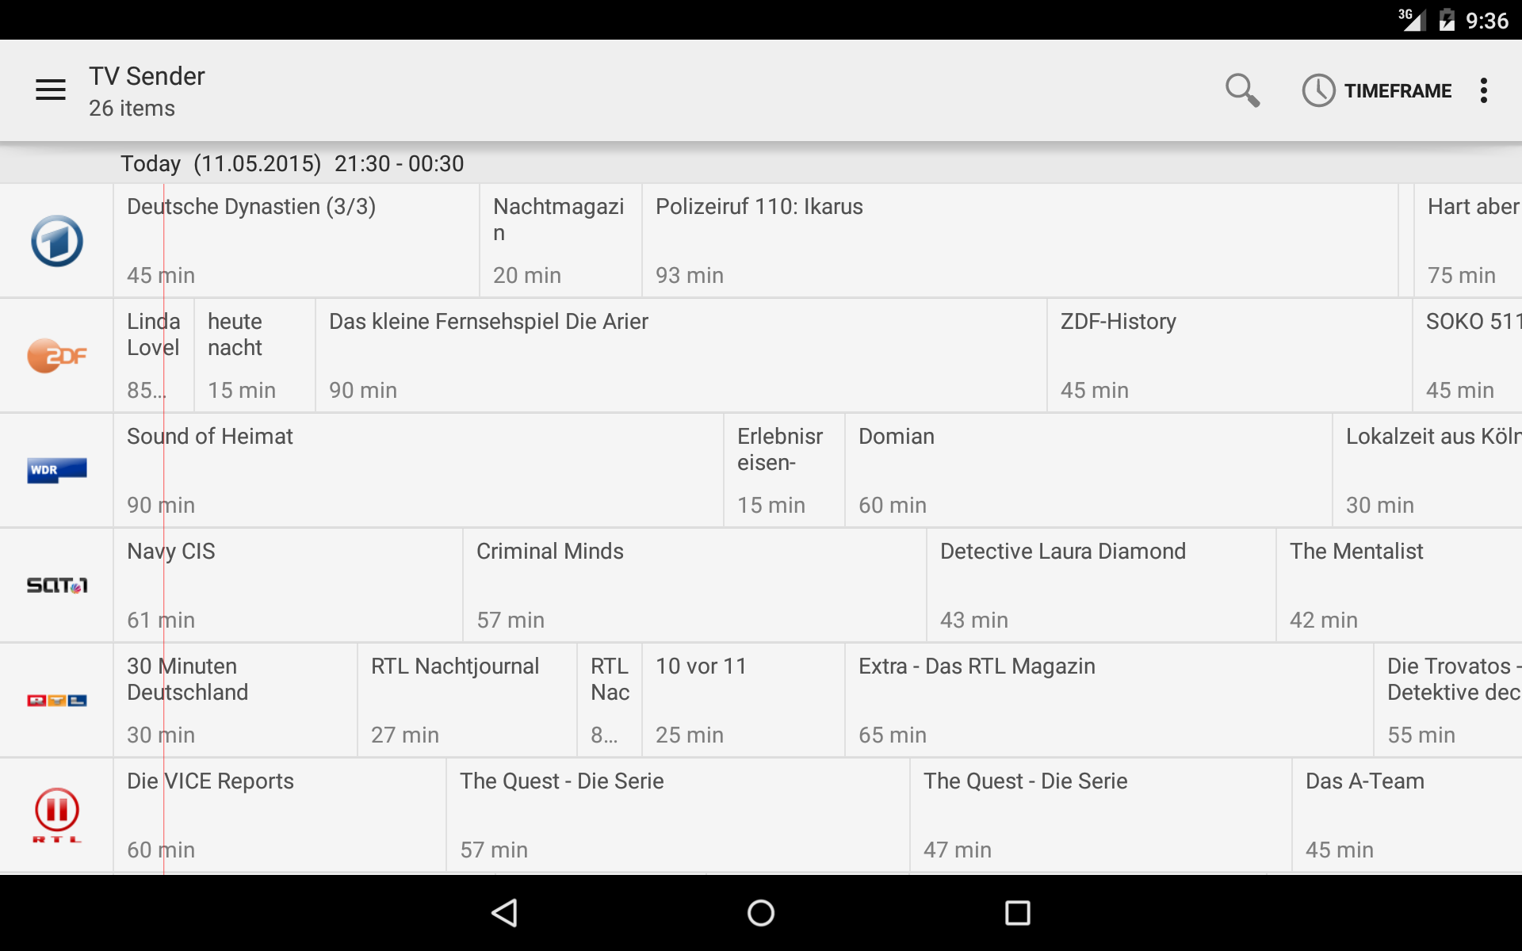Open the hamburger navigation menu
Image resolution: width=1522 pixels, height=951 pixels.
[x=51, y=90]
